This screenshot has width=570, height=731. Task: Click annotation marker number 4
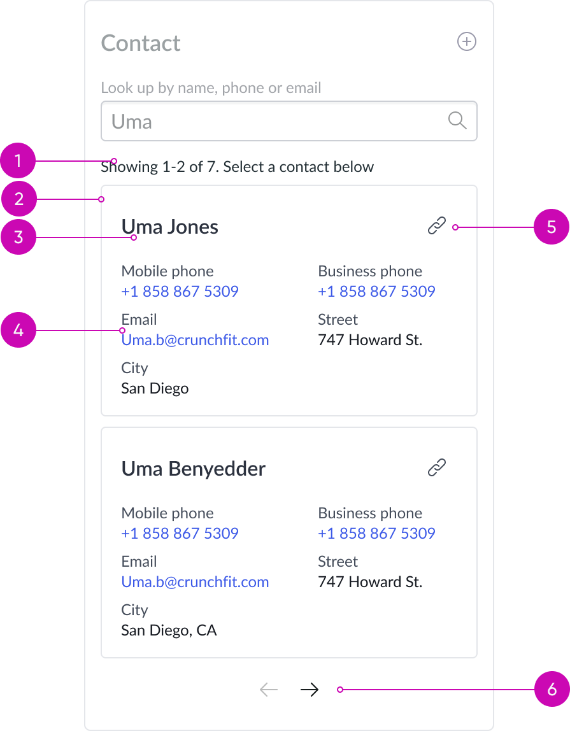pyautogui.click(x=18, y=330)
